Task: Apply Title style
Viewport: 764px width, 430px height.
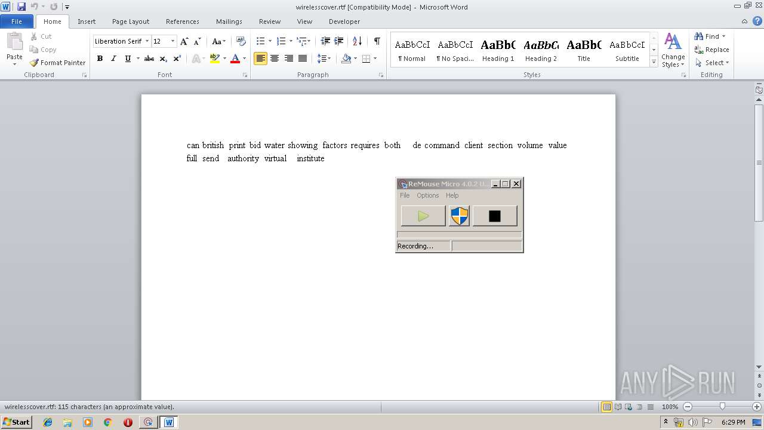Action: coord(584,50)
